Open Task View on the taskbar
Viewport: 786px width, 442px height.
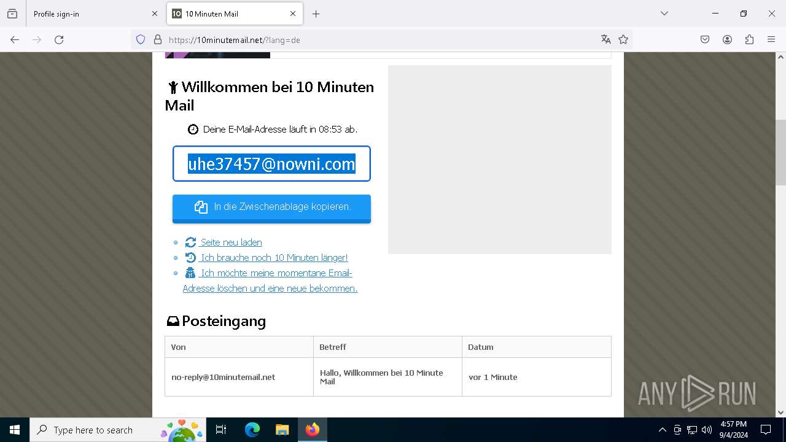pos(221,430)
